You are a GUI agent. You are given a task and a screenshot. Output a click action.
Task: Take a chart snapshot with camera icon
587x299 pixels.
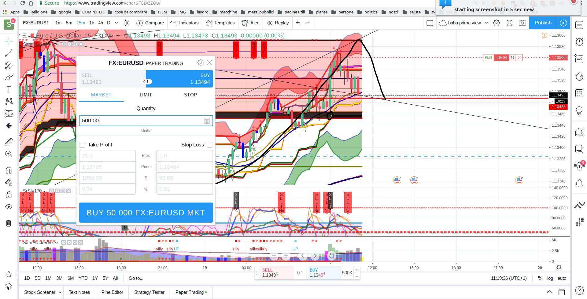(x=522, y=23)
